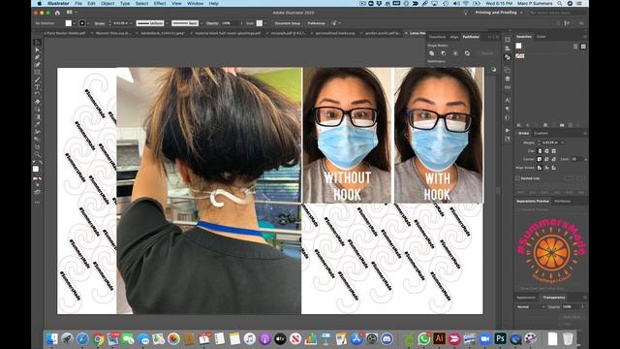
Task: Select the Rectangle tool
Action: coord(37,73)
